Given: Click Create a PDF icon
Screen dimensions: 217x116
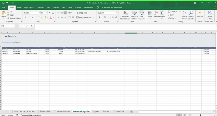Looking at the screenshot, I should click(x=210, y=13).
